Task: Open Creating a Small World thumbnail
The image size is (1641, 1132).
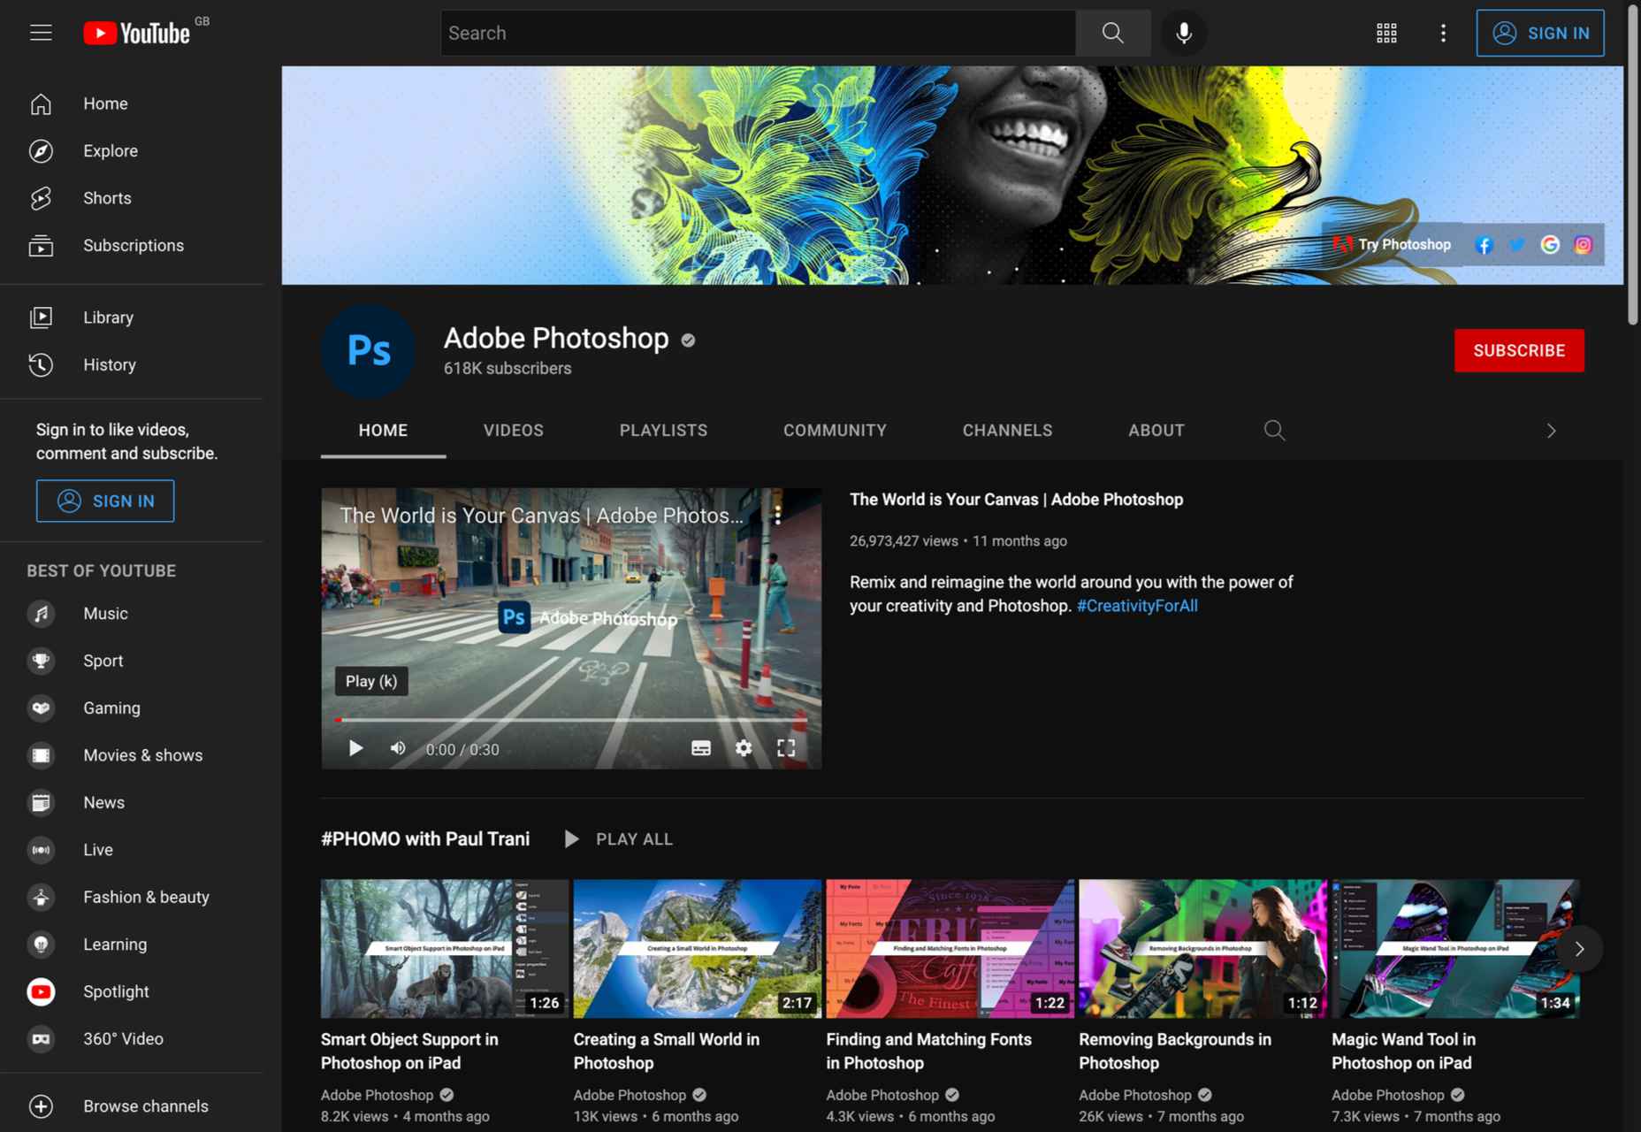Action: click(698, 948)
